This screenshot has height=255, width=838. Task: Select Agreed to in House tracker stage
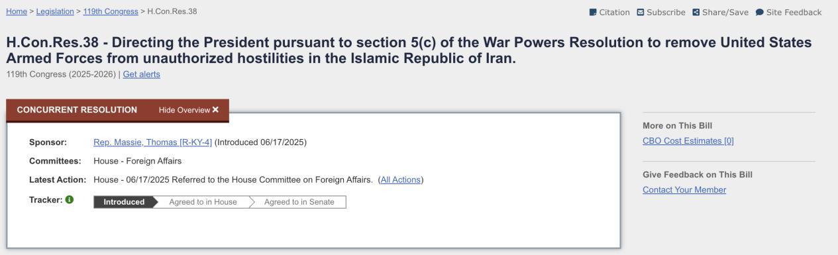(203, 202)
